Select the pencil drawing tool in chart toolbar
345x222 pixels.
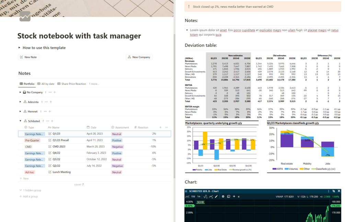point(216,197)
